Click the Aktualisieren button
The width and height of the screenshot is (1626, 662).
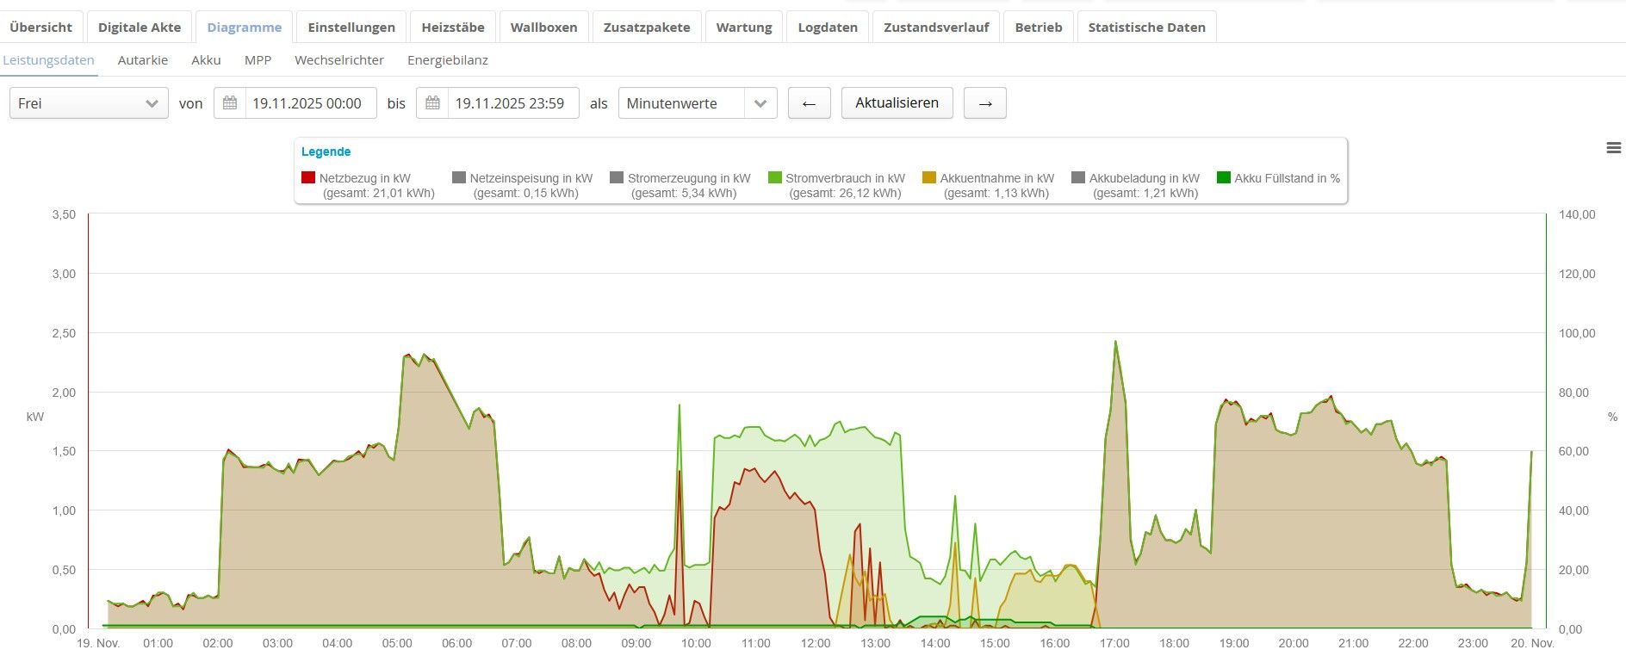tap(897, 103)
